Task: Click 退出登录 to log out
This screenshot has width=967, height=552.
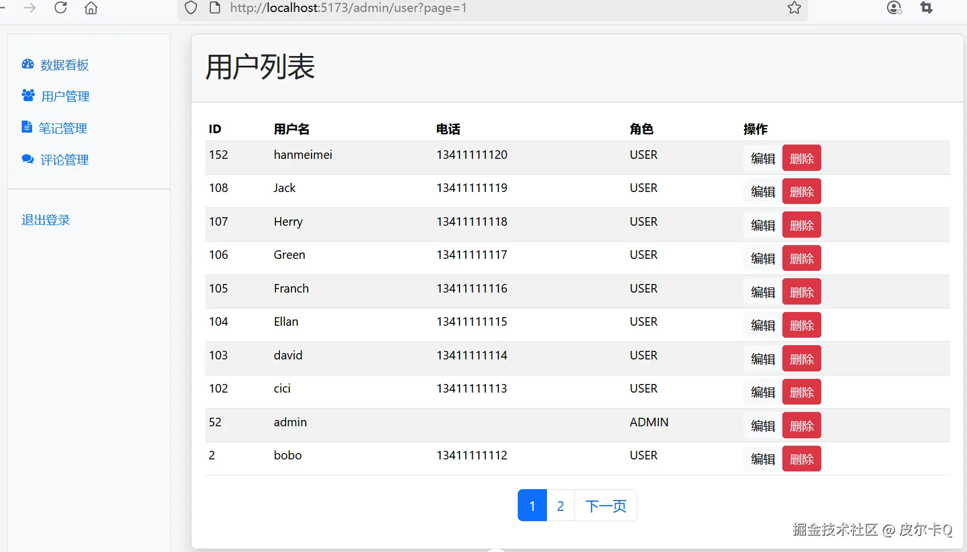Action: 45,219
